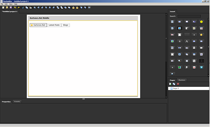Viewport: 210px width, 127px height.
Task: Switch to the Masters tab
Action: 182,80
